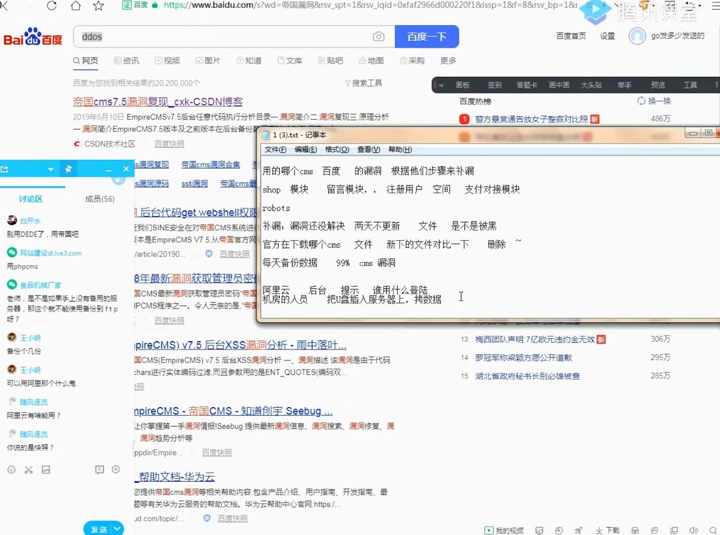Open the 设置 menu at Baidu top right
720x535 pixels.
pyautogui.click(x=608, y=36)
